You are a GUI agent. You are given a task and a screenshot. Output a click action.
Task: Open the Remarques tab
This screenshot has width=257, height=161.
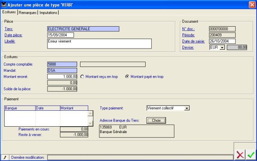27,12
